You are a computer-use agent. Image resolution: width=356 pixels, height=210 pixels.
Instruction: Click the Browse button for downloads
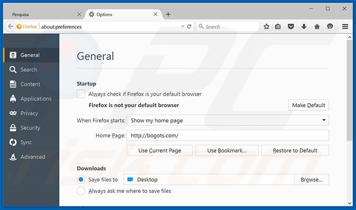pos(311,179)
